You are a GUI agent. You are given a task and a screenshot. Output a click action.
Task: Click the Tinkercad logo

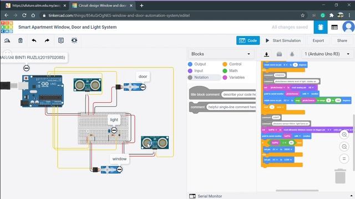[7, 27]
